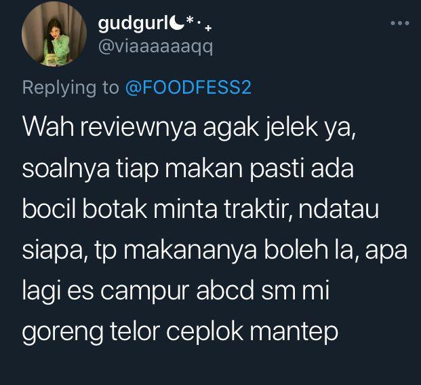Screen dimensions: 421x385
Task: Open the three-dot more options menu
Action: (400, 23)
